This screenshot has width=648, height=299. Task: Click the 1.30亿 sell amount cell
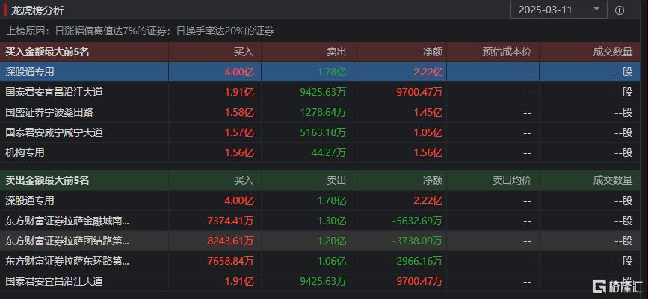(x=332, y=221)
